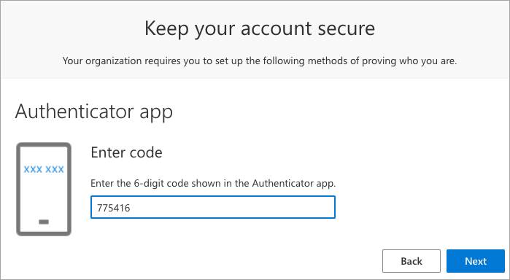Go back with the Back button
The image size is (510, 280).
point(411,261)
